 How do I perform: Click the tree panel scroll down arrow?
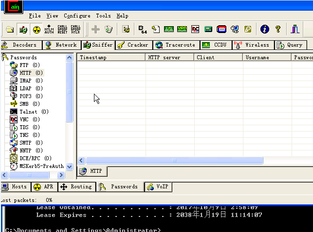pos(69,166)
